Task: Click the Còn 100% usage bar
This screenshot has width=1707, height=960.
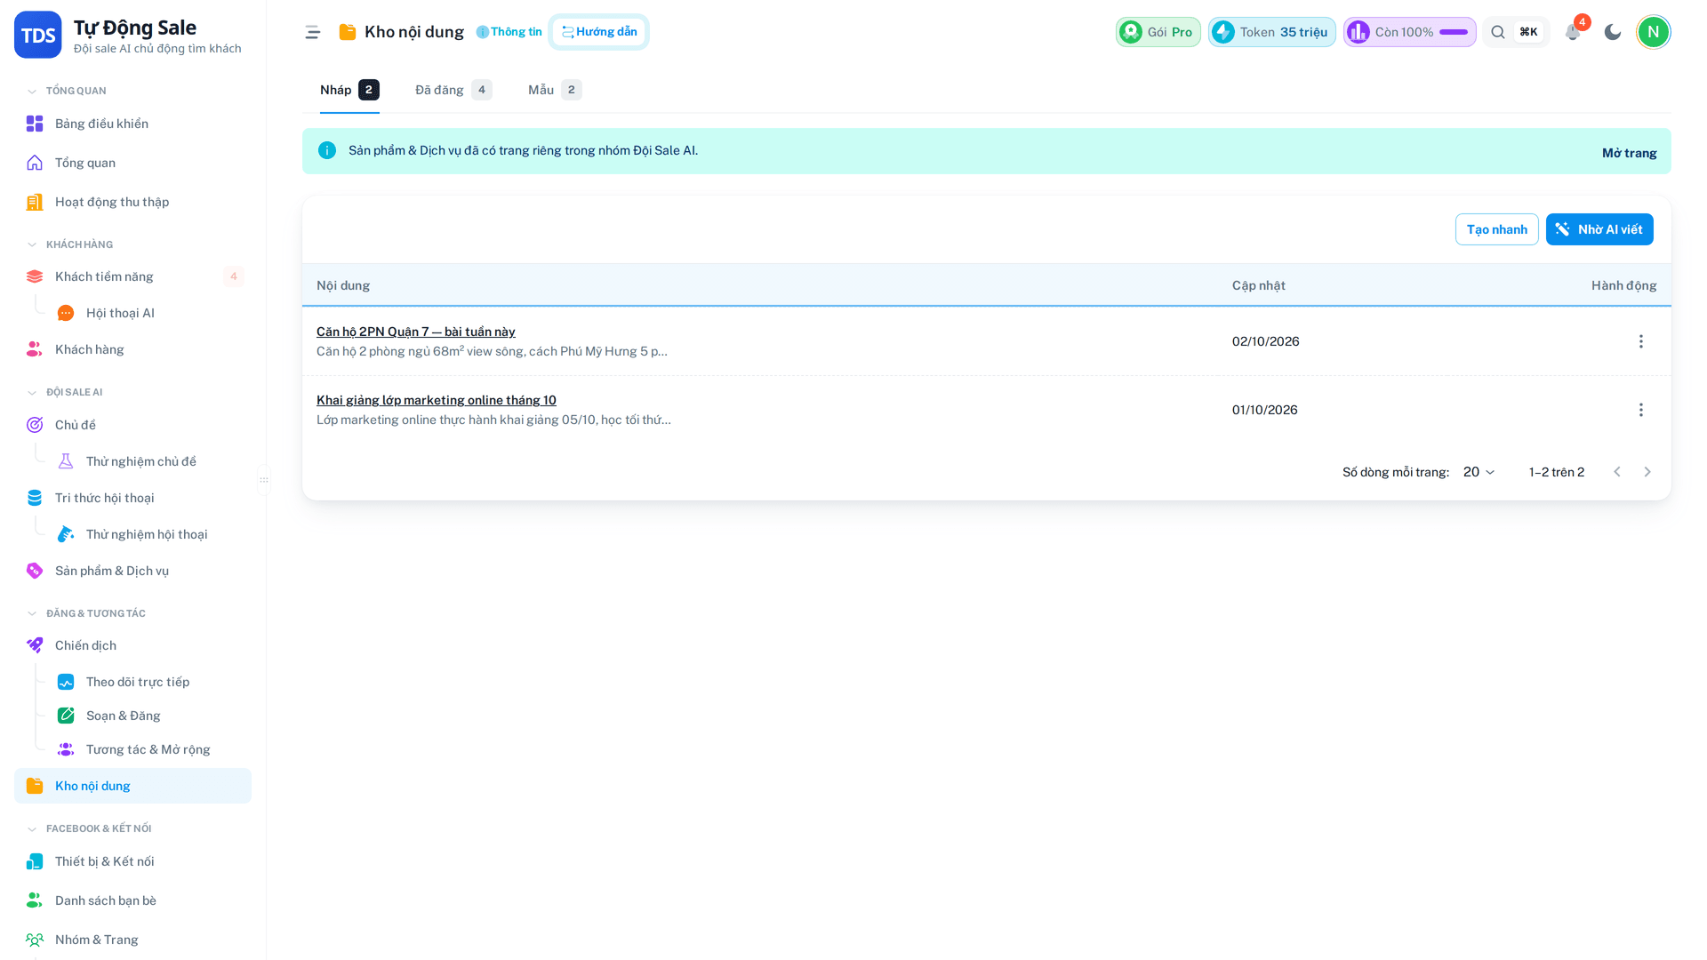Action: coord(1409,33)
